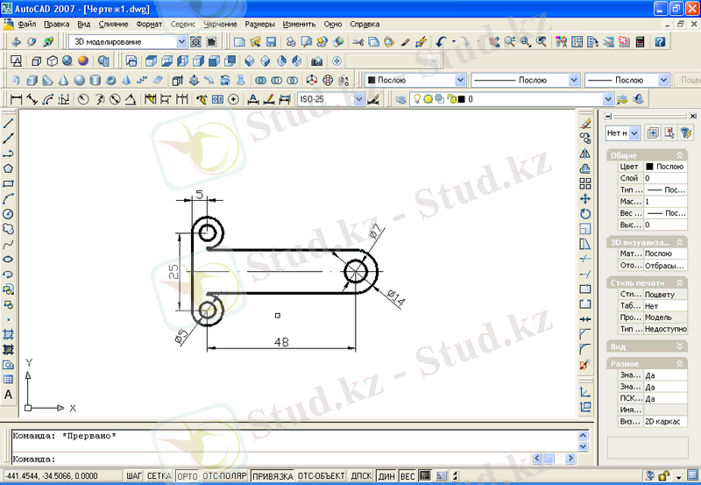Toggle ПРИВЯЗКА object snap in status bar

tap(272, 476)
